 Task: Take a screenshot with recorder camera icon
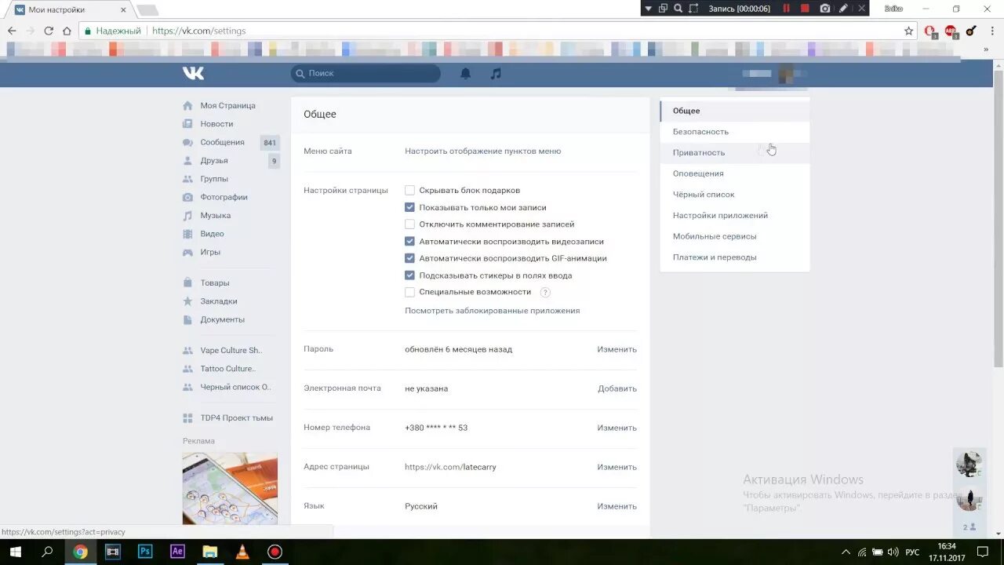[824, 8]
